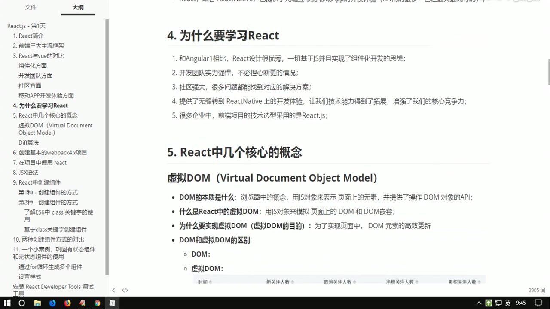
Task: Select outline item 安装 React Developer Tools 调试工具
Action: pyautogui.click(x=53, y=290)
